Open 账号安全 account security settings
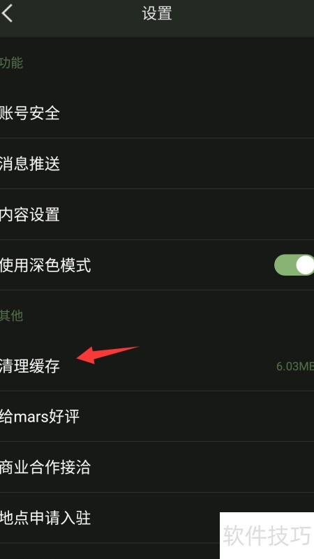 tap(157, 113)
